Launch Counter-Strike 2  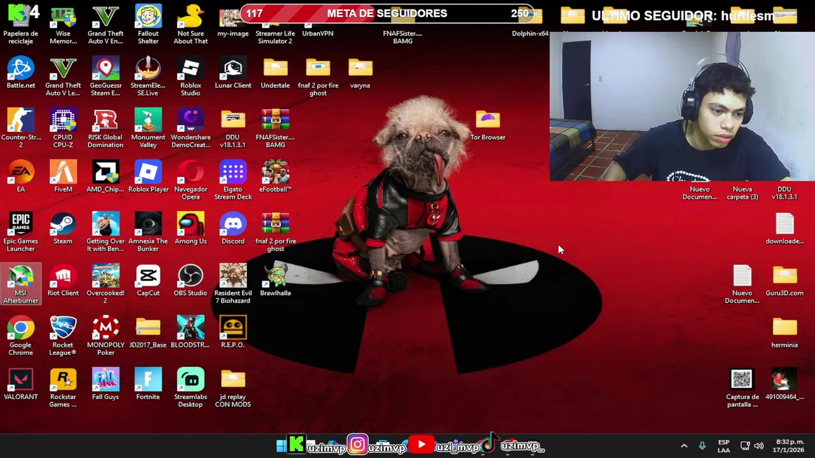20,128
